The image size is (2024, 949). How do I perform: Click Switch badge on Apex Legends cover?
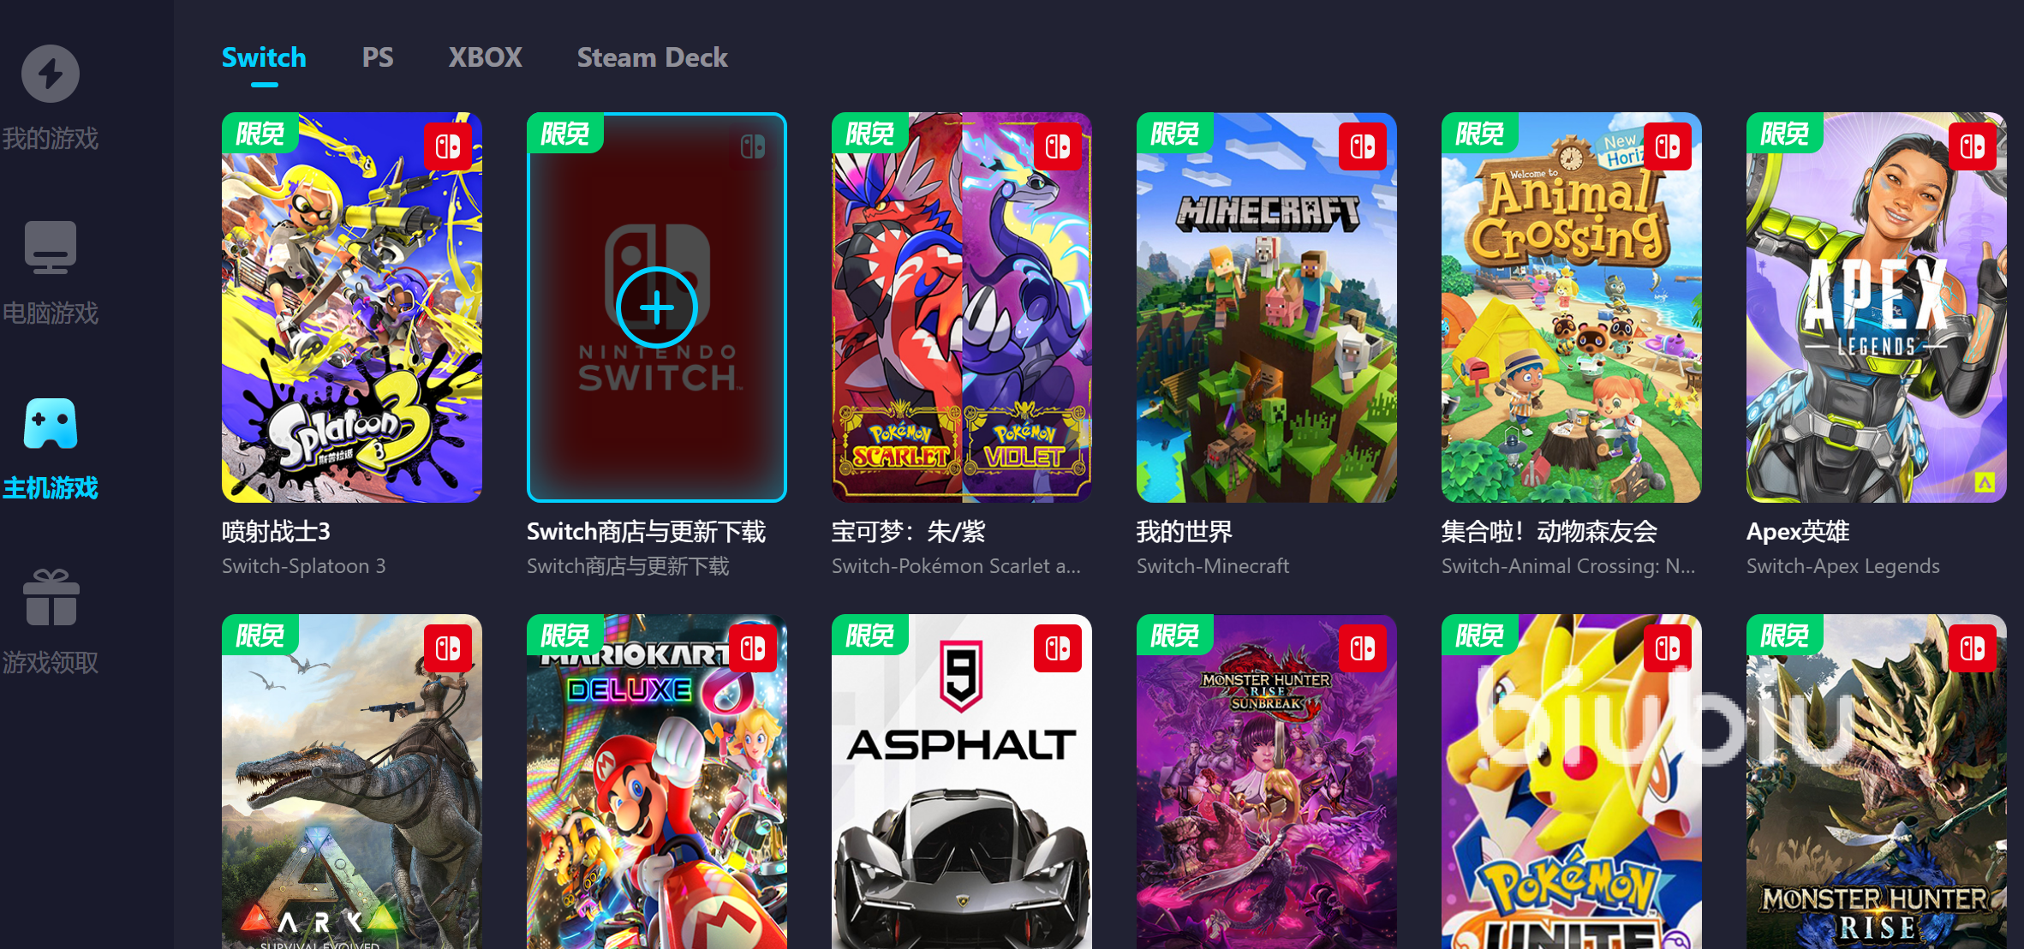tap(1973, 146)
